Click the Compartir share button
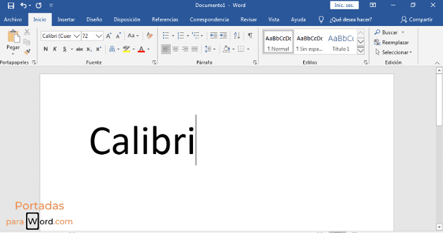 pos(416,20)
